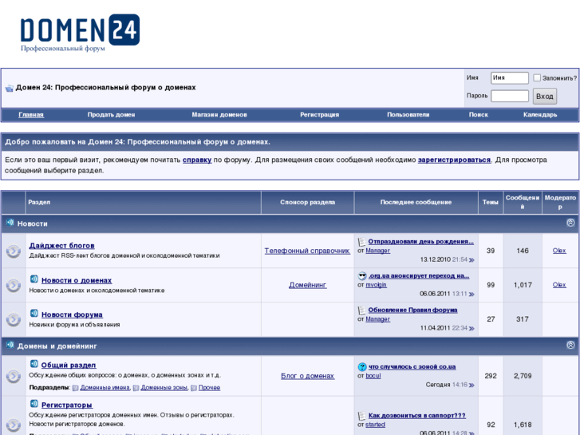Open user profile mvolgin
This screenshot has height=435, width=580.
click(x=377, y=285)
